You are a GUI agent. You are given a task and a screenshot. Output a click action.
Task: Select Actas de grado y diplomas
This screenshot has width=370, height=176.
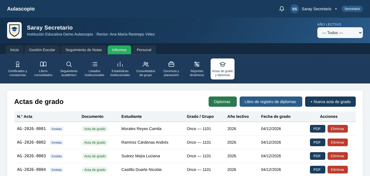pyautogui.click(x=223, y=69)
